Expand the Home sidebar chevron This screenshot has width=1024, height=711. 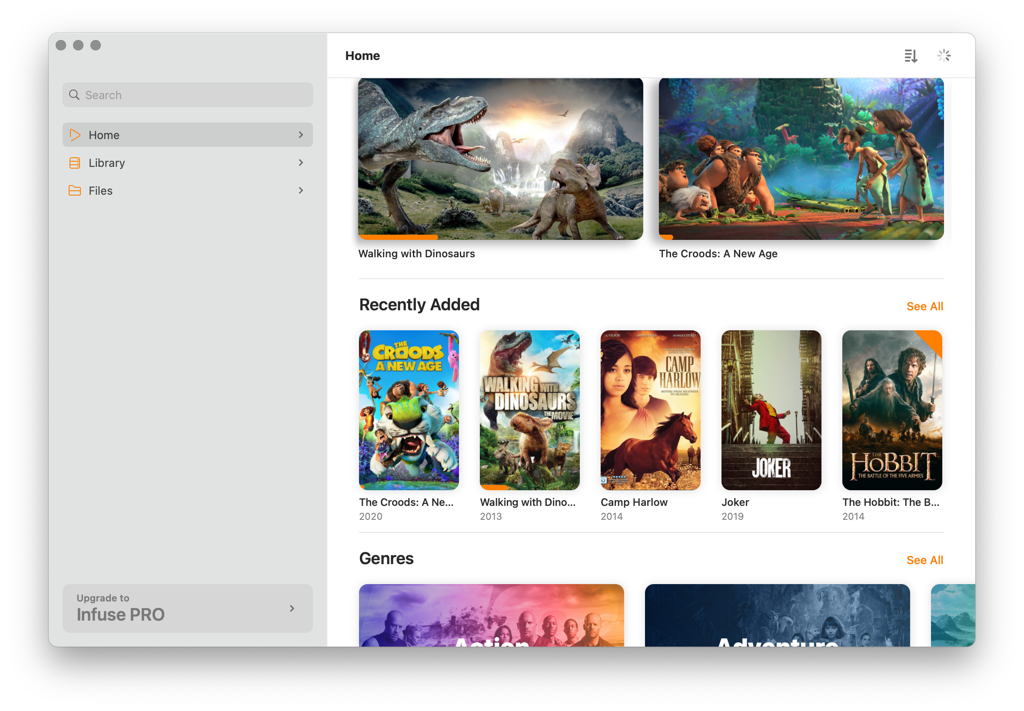pos(301,135)
